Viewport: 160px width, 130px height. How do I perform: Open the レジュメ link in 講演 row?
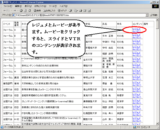point(136,76)
